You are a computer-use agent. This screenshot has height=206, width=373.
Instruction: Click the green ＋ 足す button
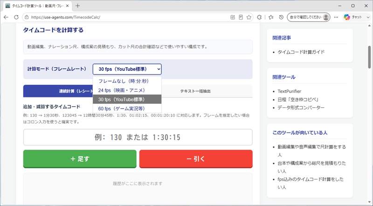(x=80, y=158)
